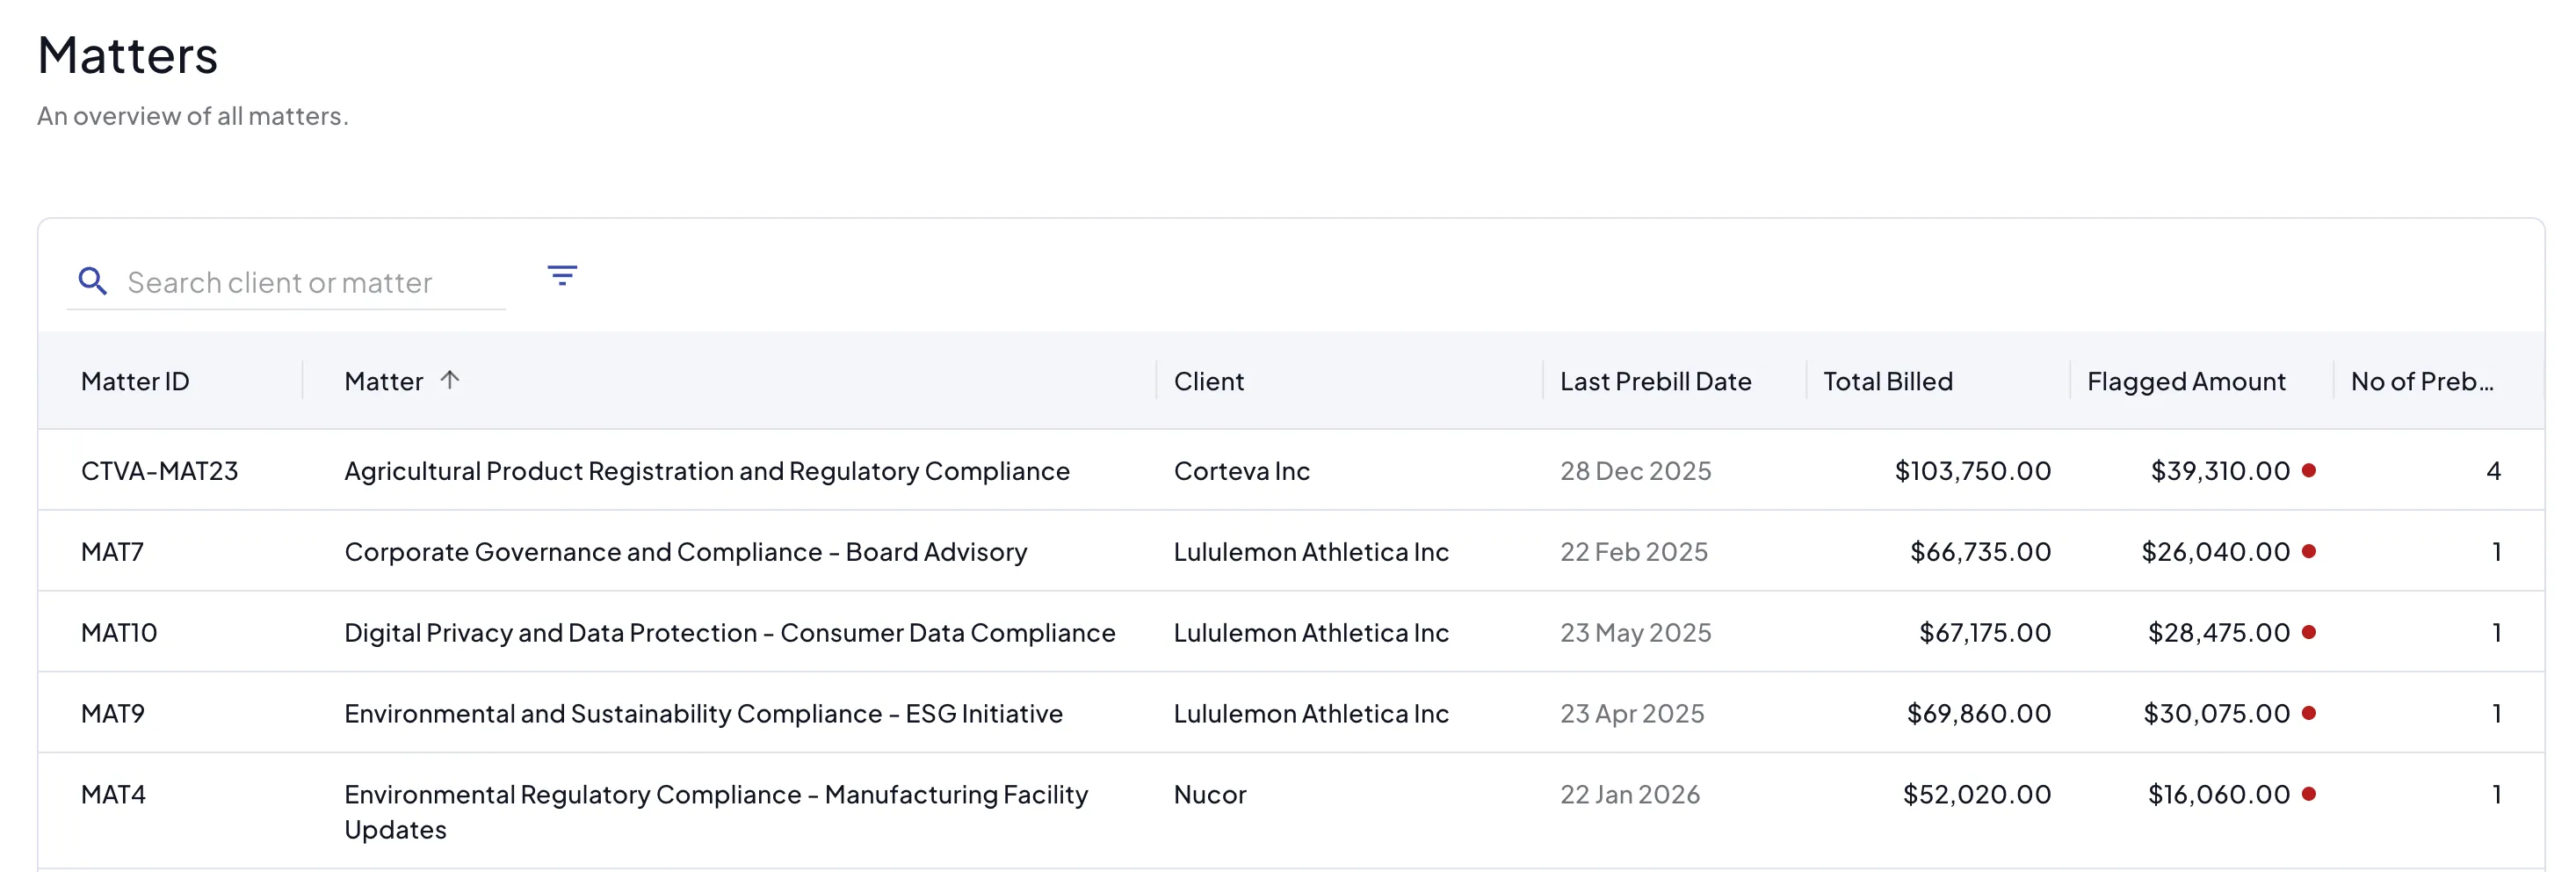Open the filter list icon
Screen dimensions: 2576x872
point(562,275)
